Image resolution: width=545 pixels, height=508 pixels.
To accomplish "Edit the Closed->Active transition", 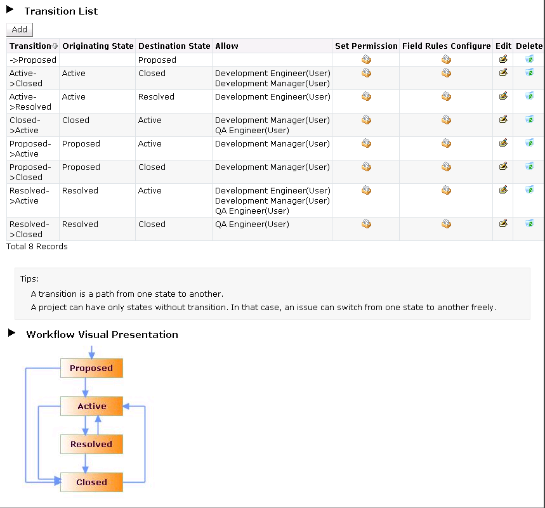I will (502, 120).
